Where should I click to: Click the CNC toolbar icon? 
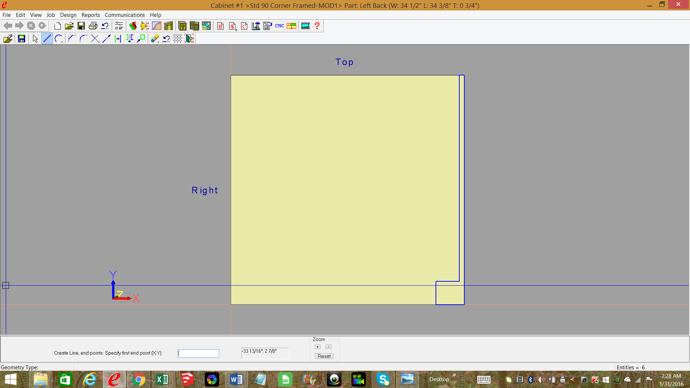280,26
